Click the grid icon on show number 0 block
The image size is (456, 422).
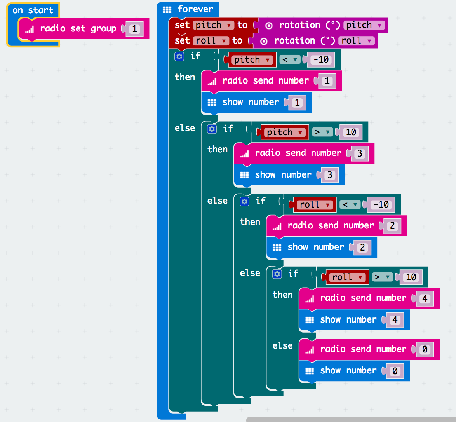[x=310, y=371]
